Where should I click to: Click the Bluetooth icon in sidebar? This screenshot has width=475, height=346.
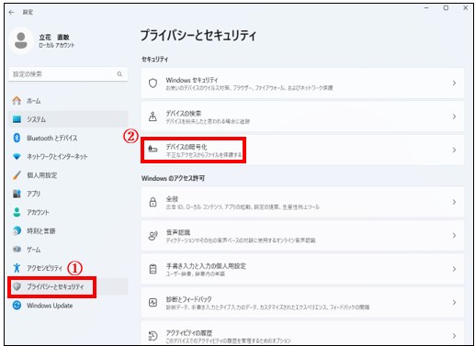tap(17, 138)
